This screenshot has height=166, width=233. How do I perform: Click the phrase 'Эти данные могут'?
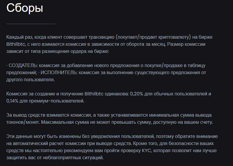(26, 136)
